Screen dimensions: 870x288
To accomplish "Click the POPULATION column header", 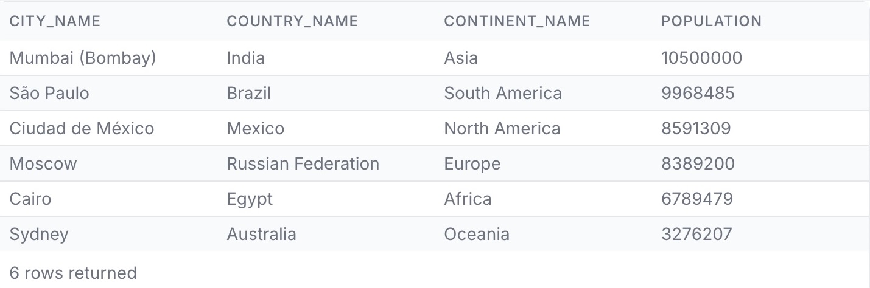I will (x=711, y=21).
